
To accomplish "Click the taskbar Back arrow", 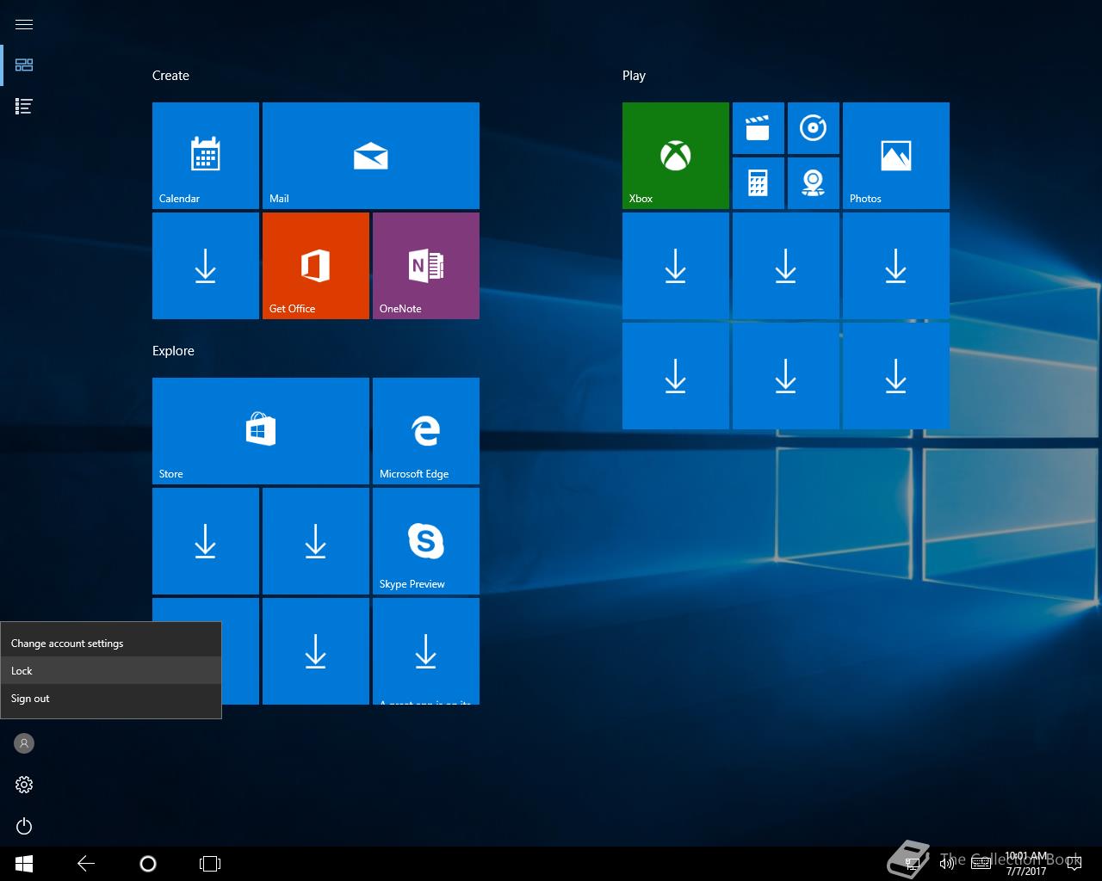I will point(86,864).
